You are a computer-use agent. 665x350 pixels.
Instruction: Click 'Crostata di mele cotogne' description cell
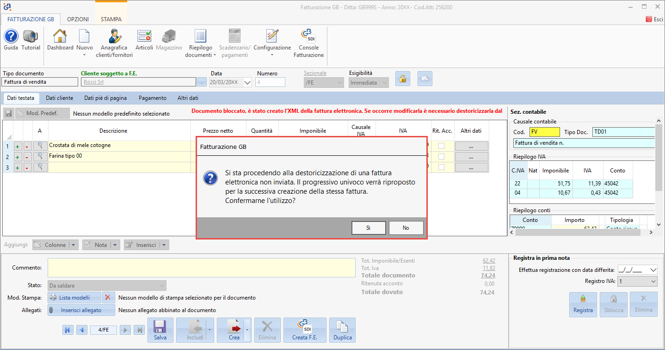point(120,146)
